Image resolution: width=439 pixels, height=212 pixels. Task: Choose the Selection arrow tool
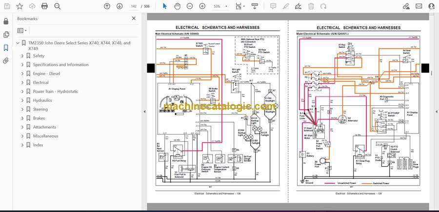tap(165, 6)
